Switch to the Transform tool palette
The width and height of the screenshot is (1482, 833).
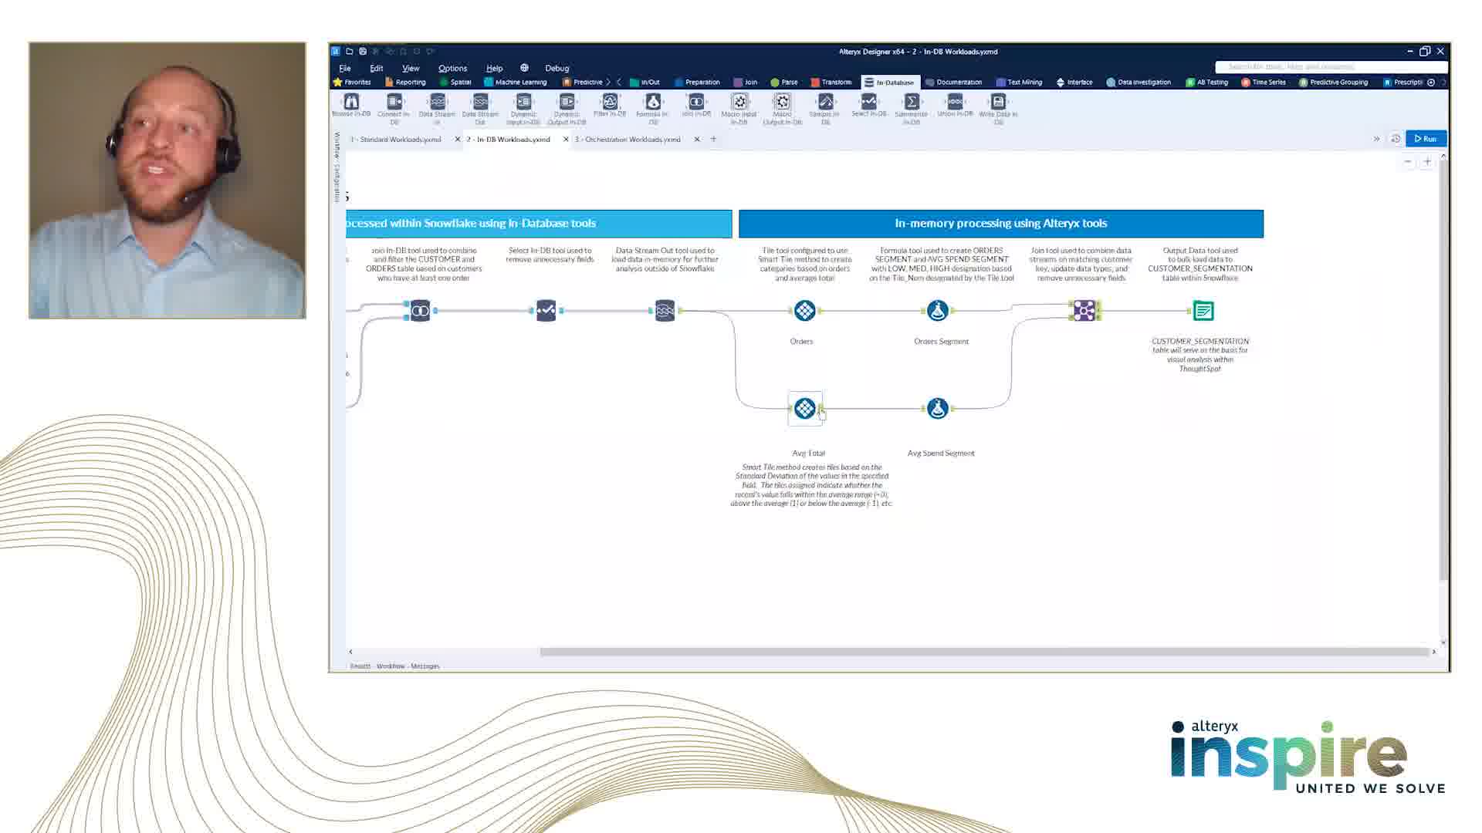pyautogui.click(x=831, y=82)
